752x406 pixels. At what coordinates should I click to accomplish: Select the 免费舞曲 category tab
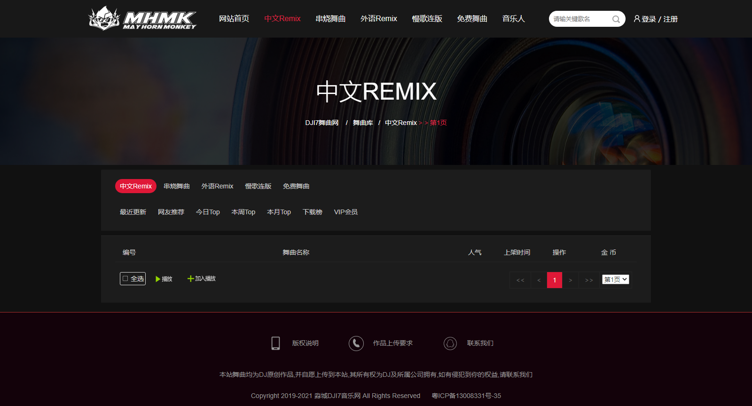pyautogui.click(x=296, y=186)
